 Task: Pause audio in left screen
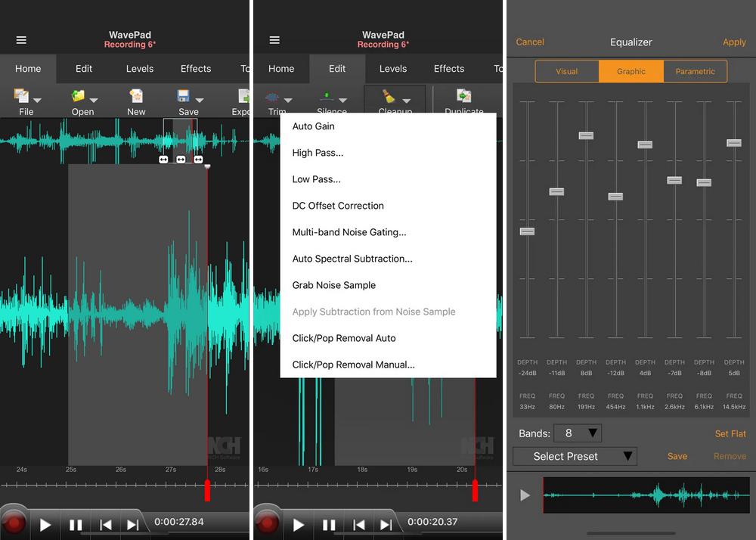click(x=76, y=525)
